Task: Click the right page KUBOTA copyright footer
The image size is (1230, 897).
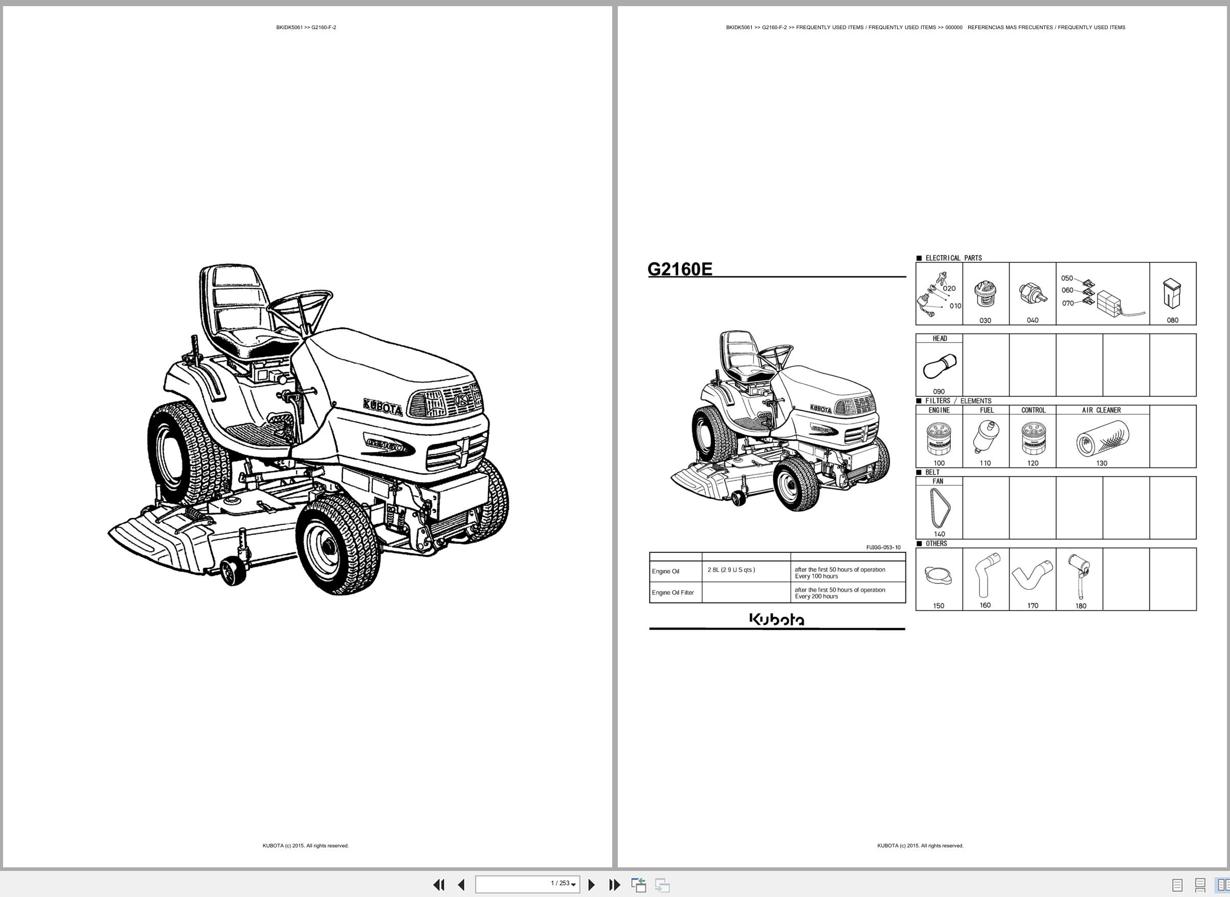Action: click(x=921, y=845)
